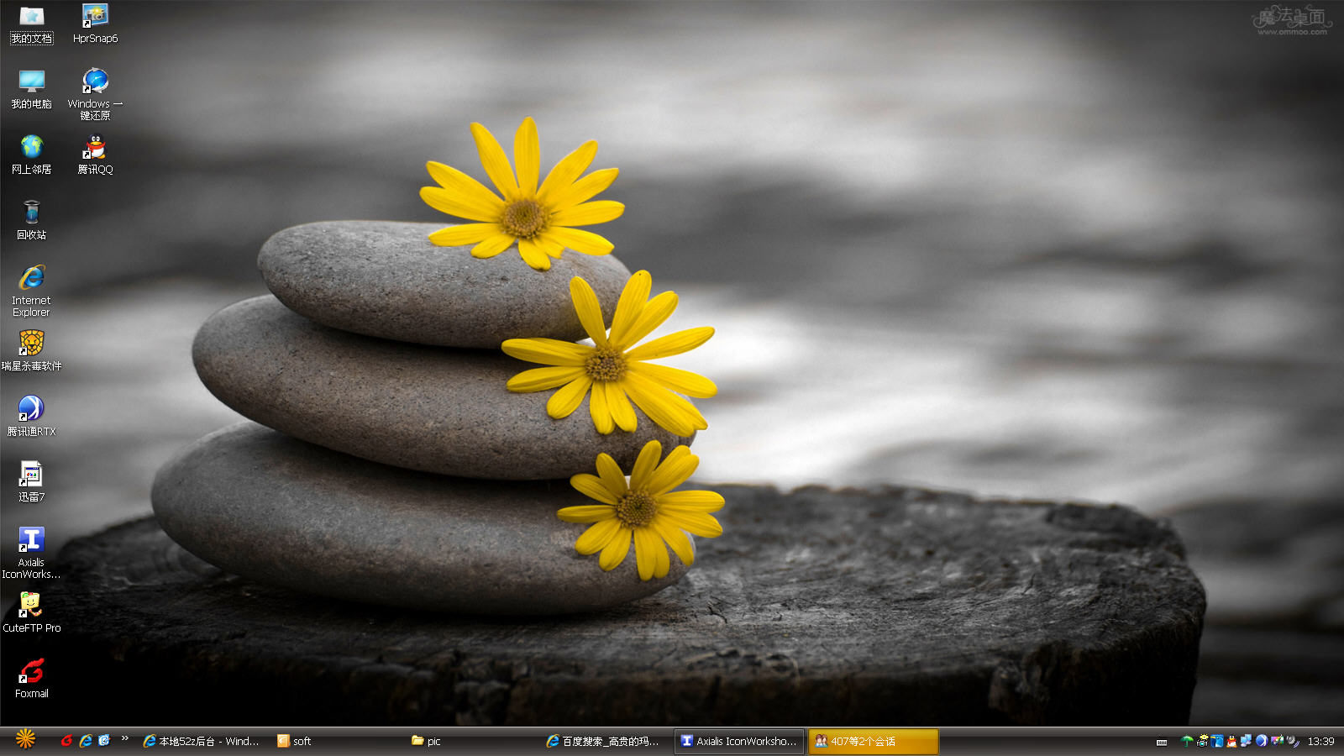Click the QQ penguin tray icon
The width and height of the screenshot is (1344, 756).
click(x=1231, y=741)
